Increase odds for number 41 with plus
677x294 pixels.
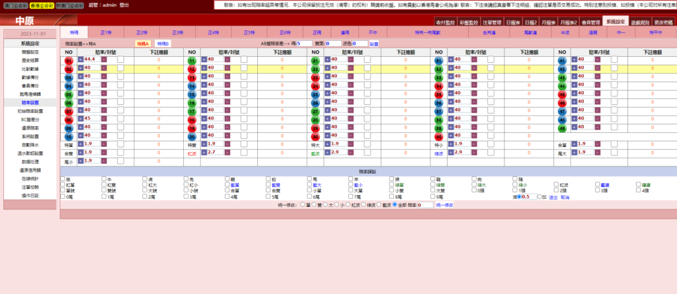point(573,59)
